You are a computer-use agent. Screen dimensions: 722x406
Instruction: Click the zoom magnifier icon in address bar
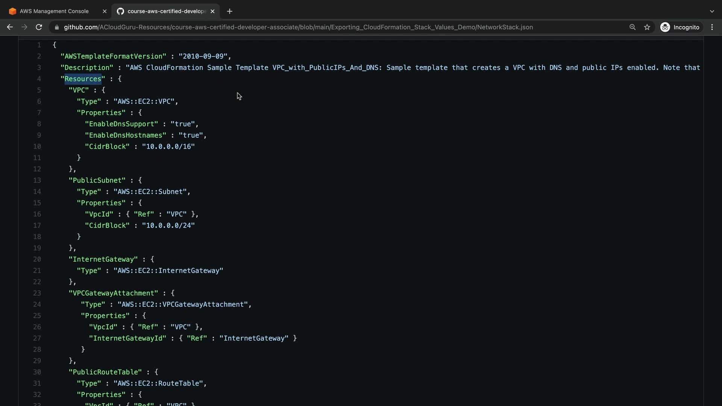click(633, 27)
